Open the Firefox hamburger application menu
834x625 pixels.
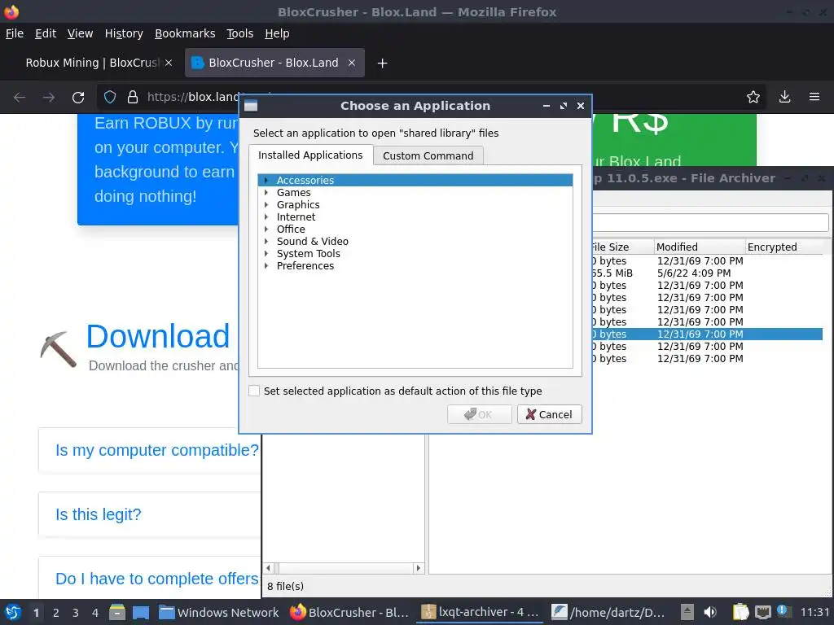pyautogui.click(x=814, y=97)
